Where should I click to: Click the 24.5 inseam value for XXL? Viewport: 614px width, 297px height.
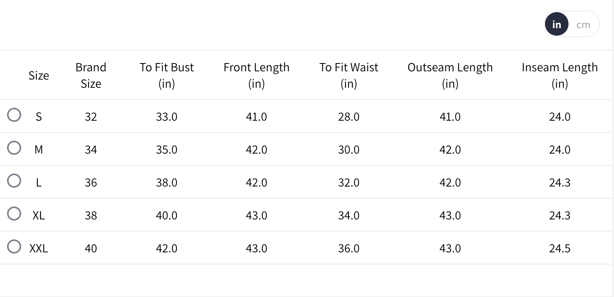tap(560, 248)
